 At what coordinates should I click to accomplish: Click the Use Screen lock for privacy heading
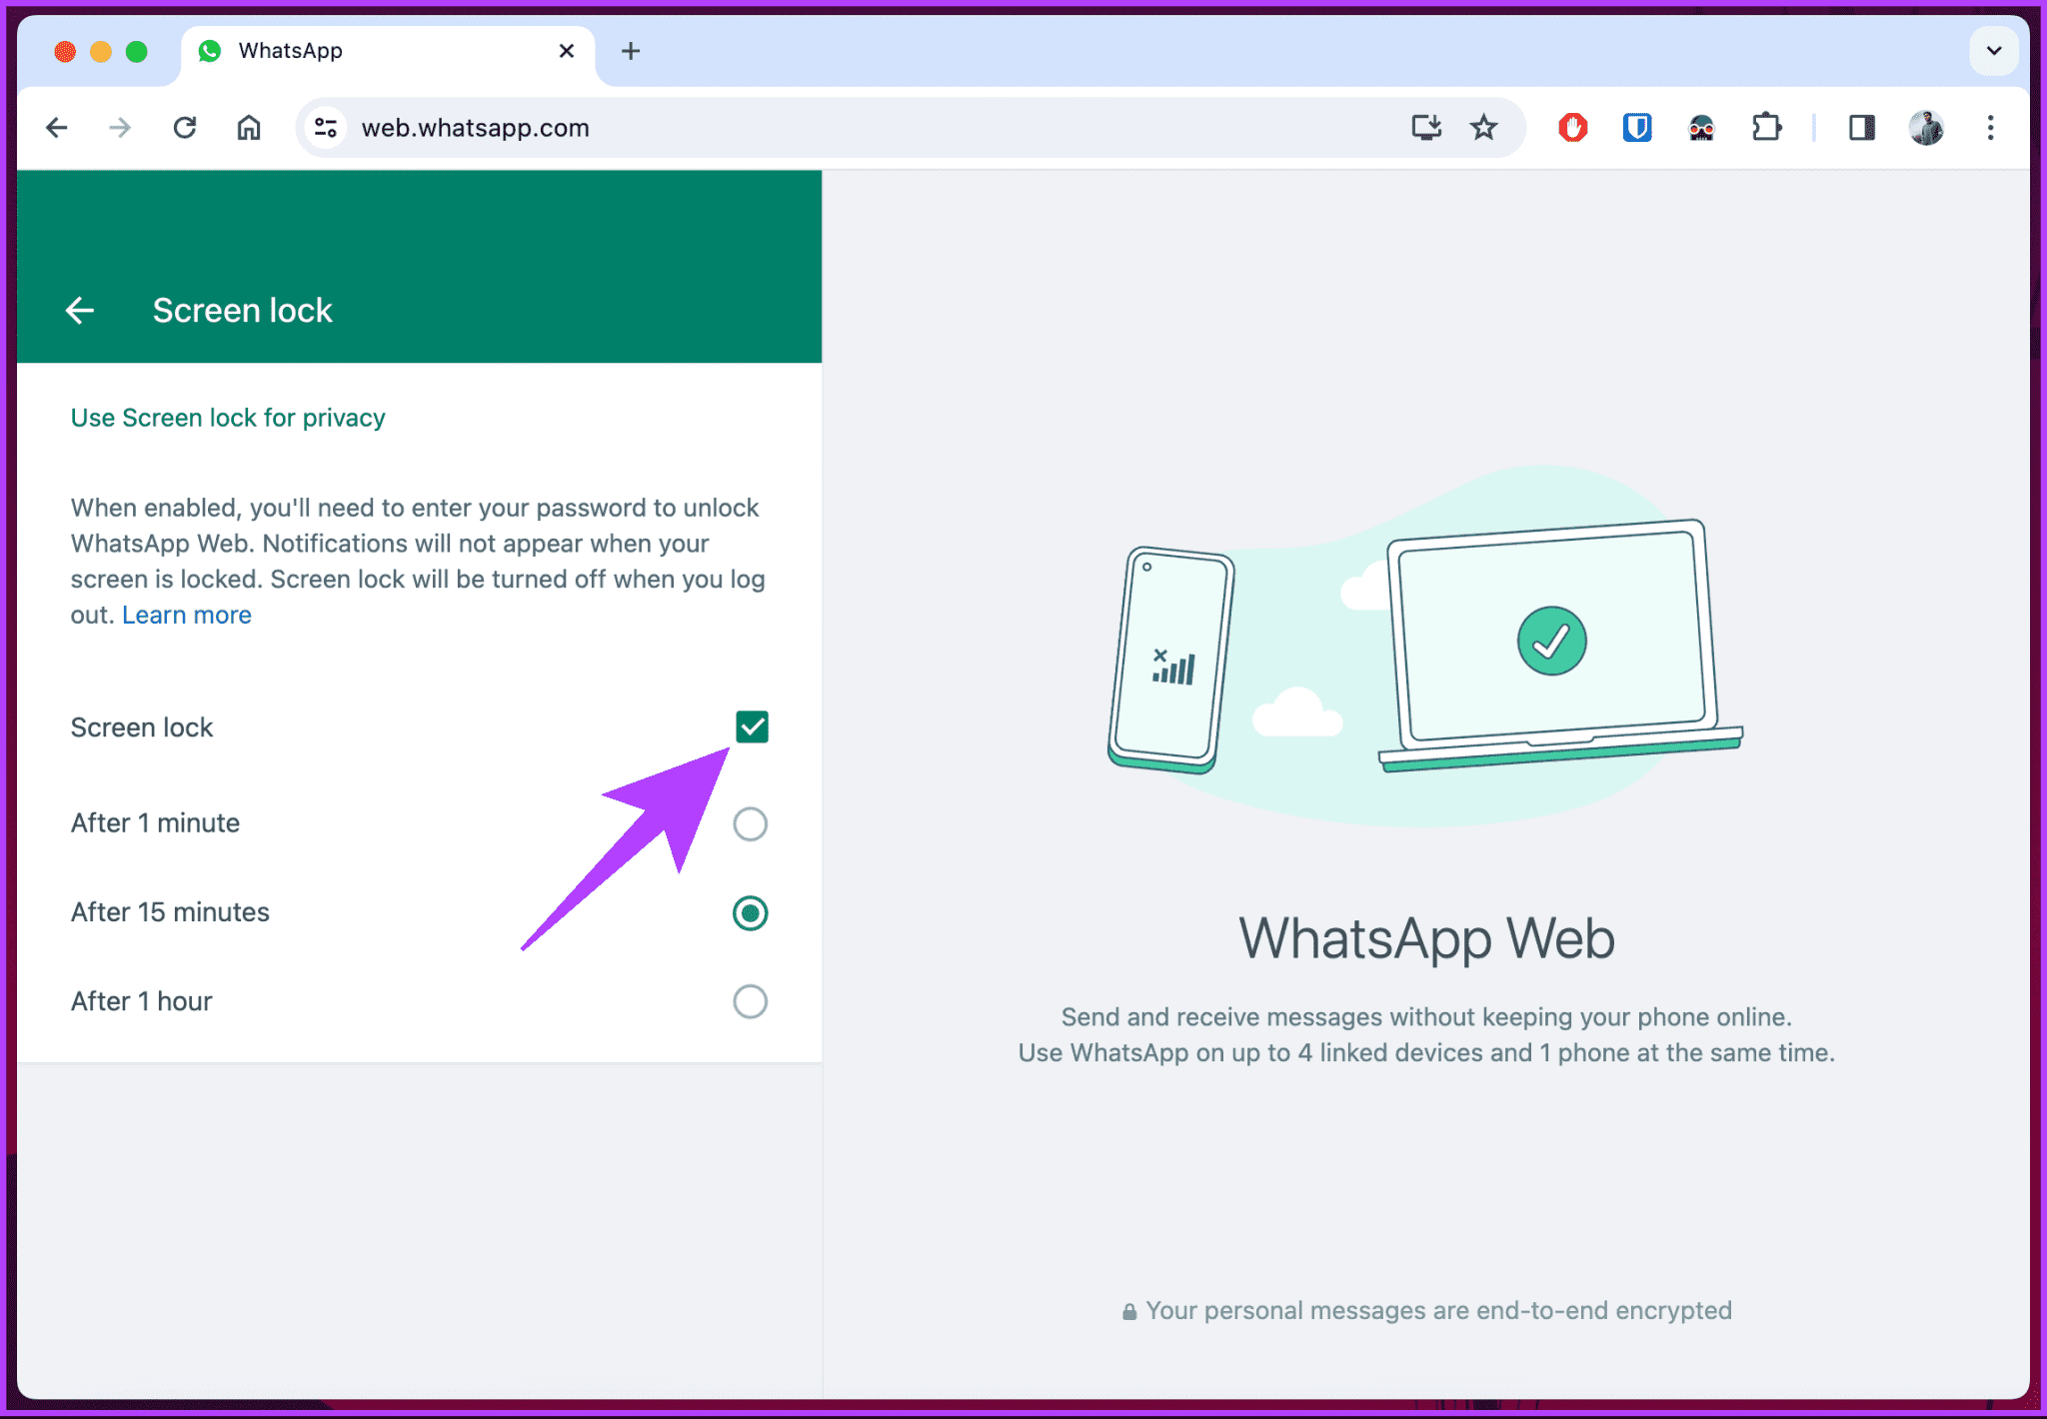[228, 418]
